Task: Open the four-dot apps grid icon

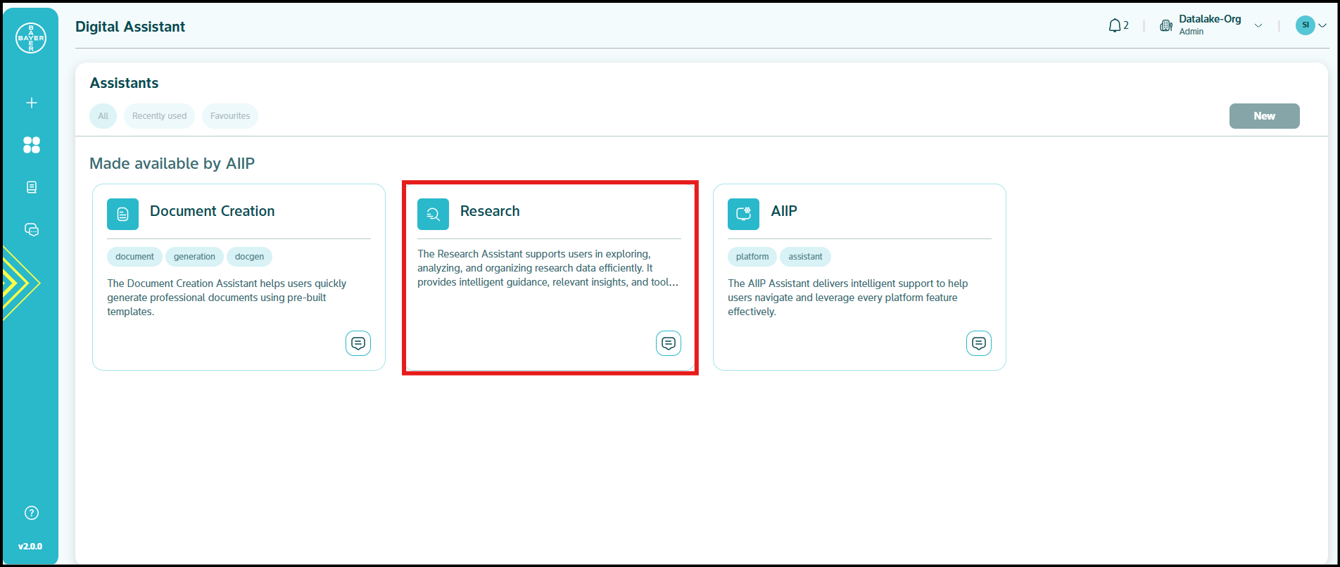Action: click(x=31, y=145)
